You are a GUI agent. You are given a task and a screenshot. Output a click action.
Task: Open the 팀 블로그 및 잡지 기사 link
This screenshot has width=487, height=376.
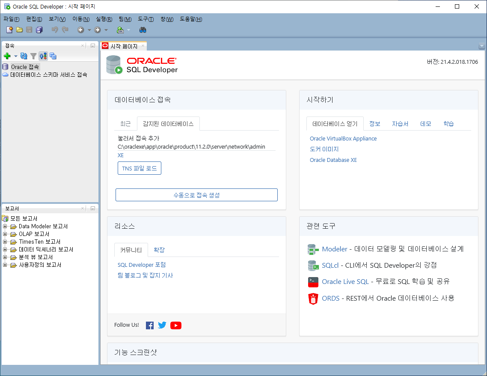pyautogui.click(x=146, y=275)
